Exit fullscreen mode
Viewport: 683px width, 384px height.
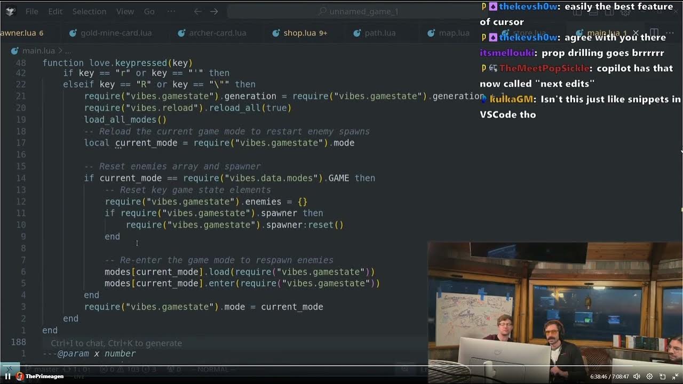(x=675, y=377)
